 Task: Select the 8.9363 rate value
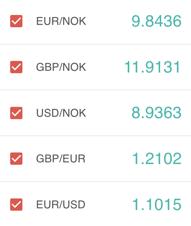coord(156,113)
